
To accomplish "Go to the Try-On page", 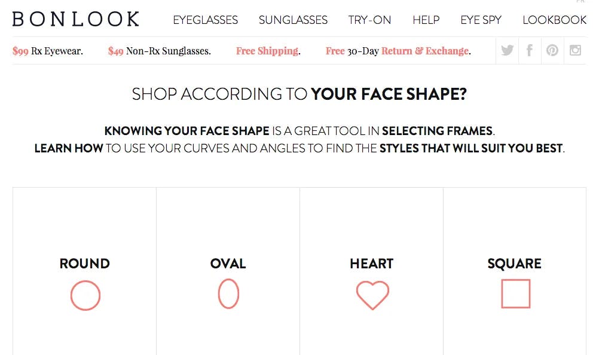I will click(x=369, y=20).
